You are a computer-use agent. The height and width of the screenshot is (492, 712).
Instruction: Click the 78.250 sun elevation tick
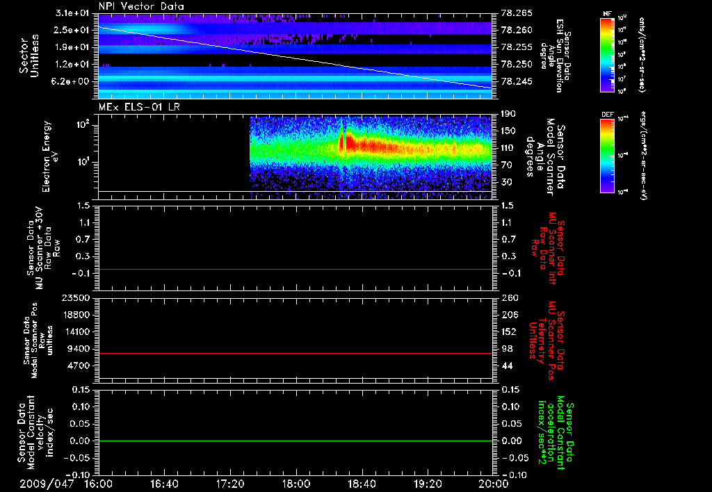517,65
